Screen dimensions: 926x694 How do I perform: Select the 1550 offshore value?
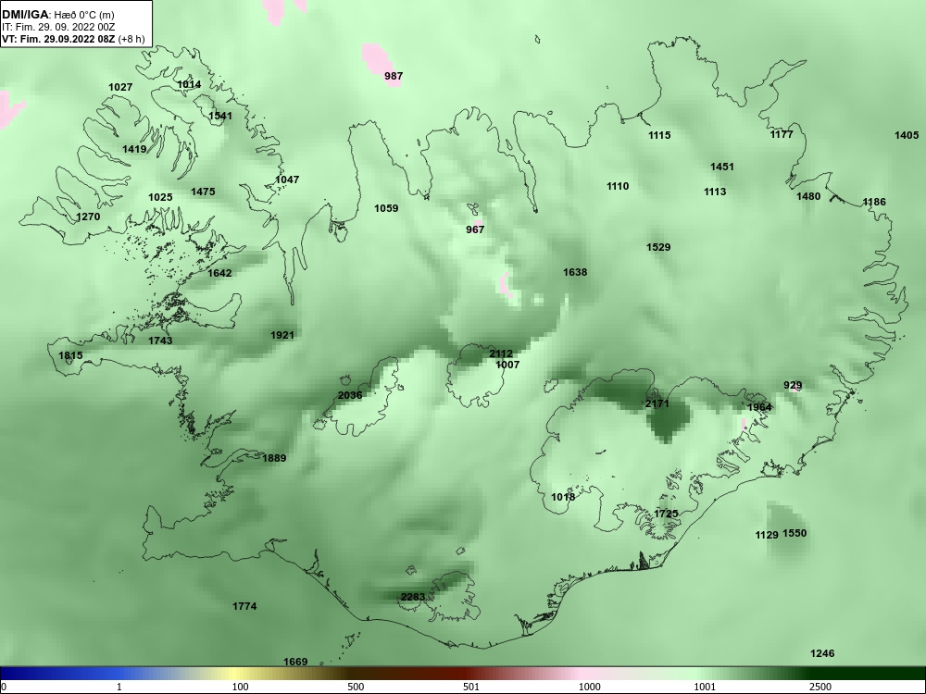(x=795, y=534)
